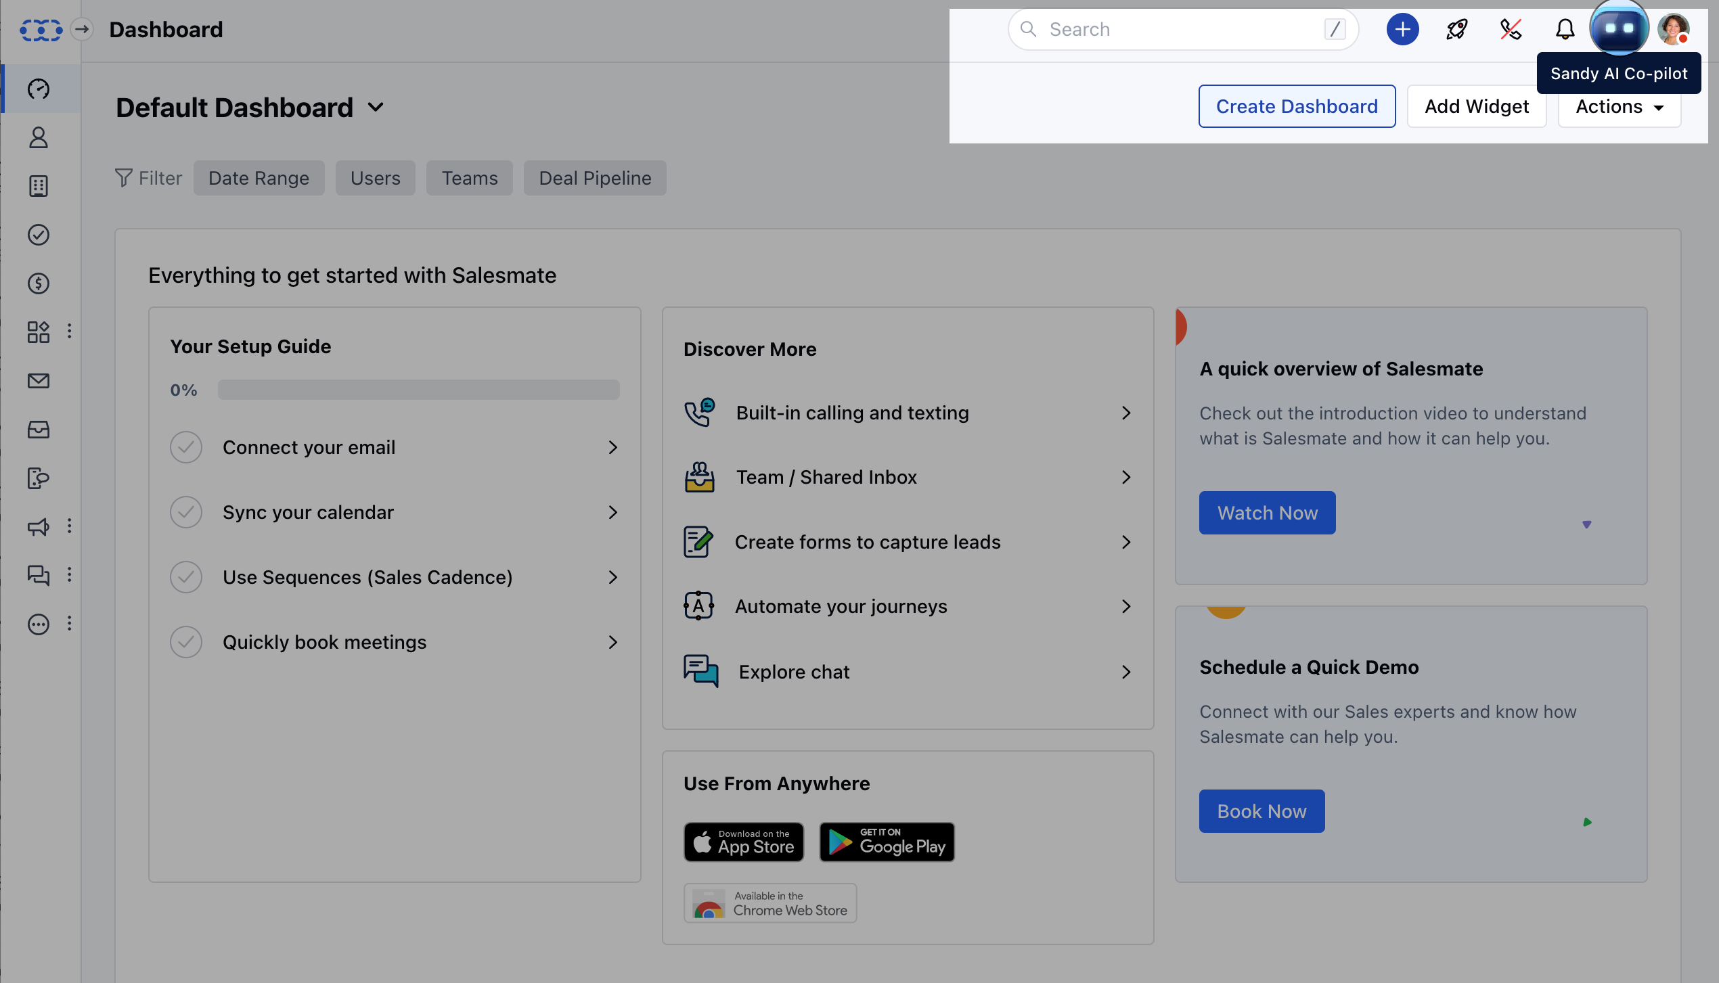Click the Salesmate logo icon
Image resolution: width=1719 pixels, height=983 pixels.
click(41, 30)
